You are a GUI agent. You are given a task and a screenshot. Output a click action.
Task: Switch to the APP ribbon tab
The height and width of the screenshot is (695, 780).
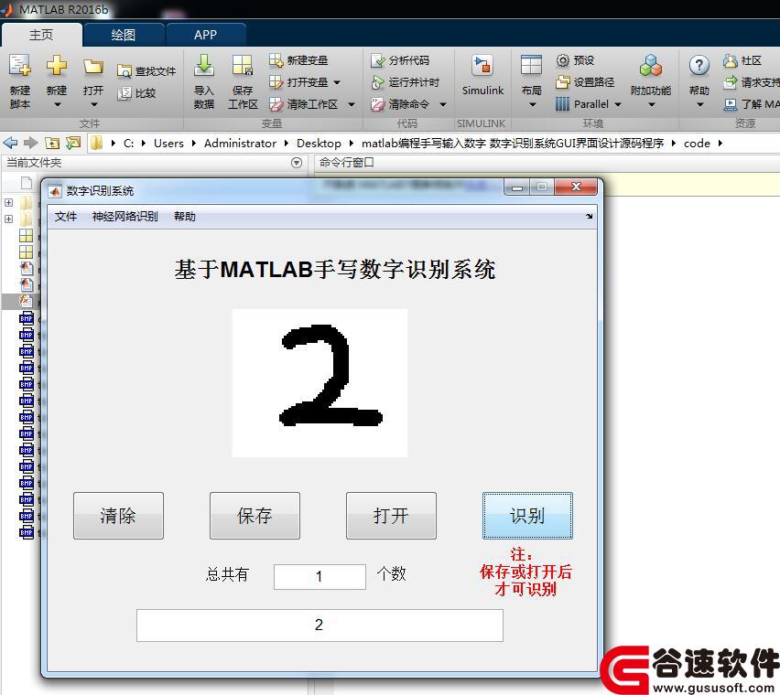tap(205, 35)
